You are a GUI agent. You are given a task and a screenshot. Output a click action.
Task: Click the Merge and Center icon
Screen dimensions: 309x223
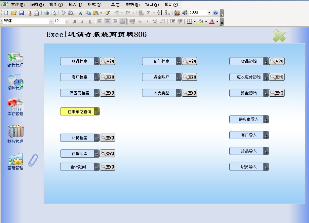point(123,21)
